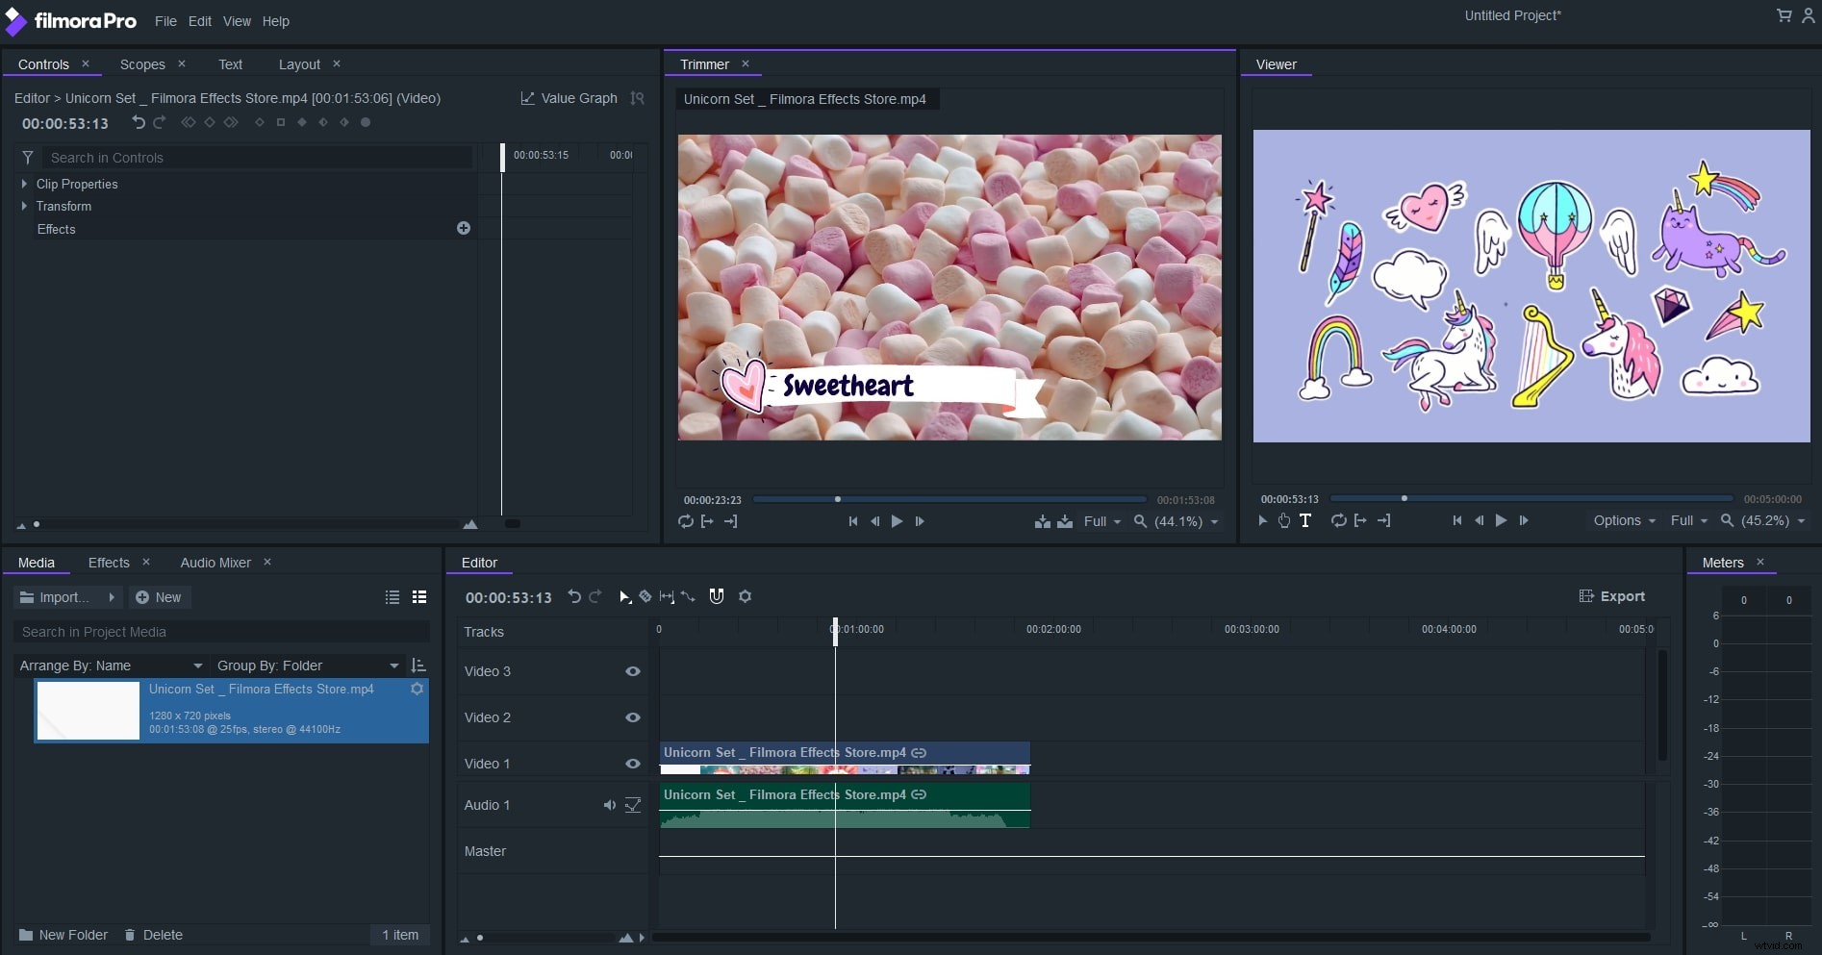Screen dimensions: 1822x955
Task: Enable loop playback in the Trimmer
Action: (684, 521)
